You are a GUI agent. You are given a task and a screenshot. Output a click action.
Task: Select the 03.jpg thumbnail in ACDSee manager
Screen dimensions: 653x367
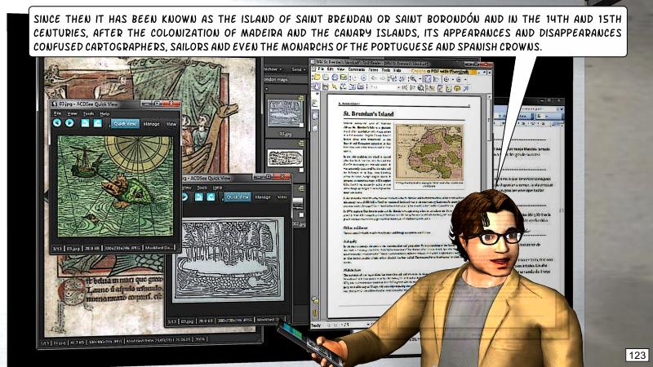click(285, 113)
